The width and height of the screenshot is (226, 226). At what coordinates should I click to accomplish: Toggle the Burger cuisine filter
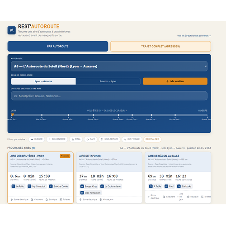(x=37, y=139)
